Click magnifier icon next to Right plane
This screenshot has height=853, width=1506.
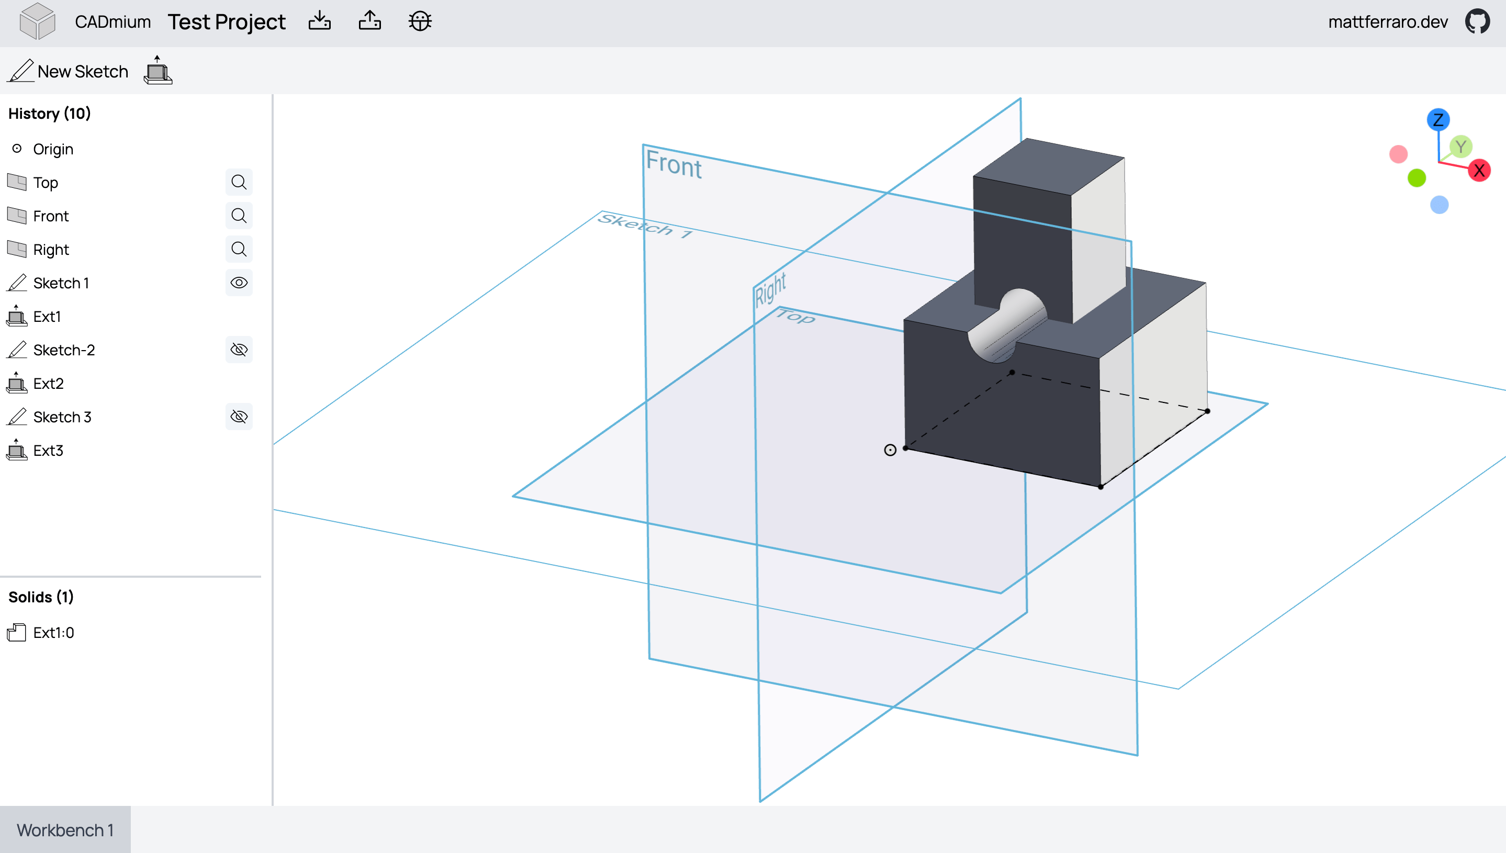coord(239,249)
